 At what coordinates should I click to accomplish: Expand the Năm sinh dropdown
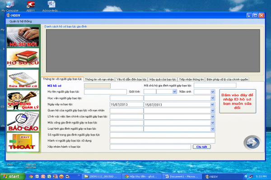(x=212, y=91)
